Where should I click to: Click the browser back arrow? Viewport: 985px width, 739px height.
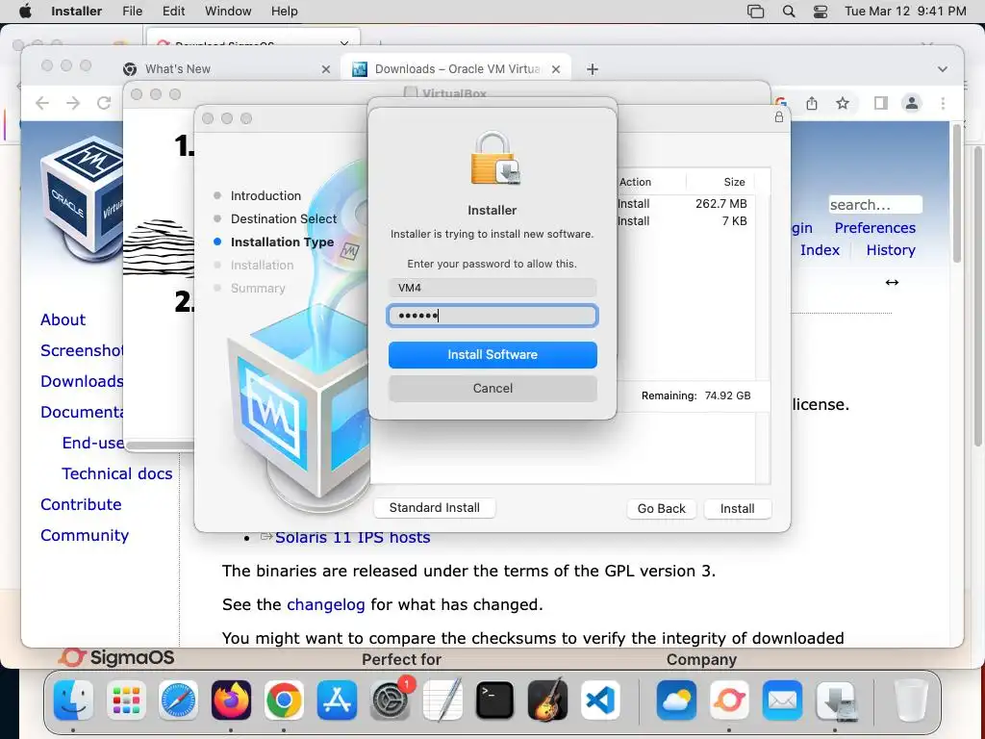[x=42, y=103]
